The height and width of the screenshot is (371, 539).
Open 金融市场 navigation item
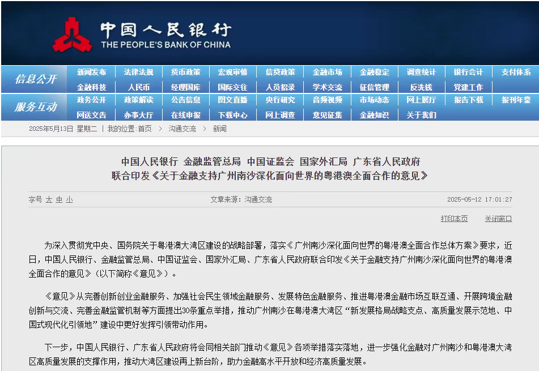pyautogui.click(x=327, y=72)
